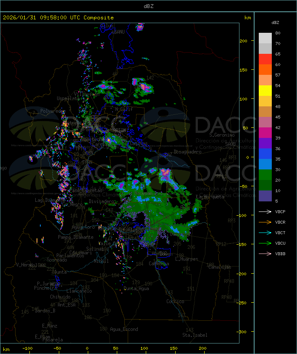
Task: Click the timestamp 2026/01/31 09:58:00 UTC Composite
Action: coord(58,18)
